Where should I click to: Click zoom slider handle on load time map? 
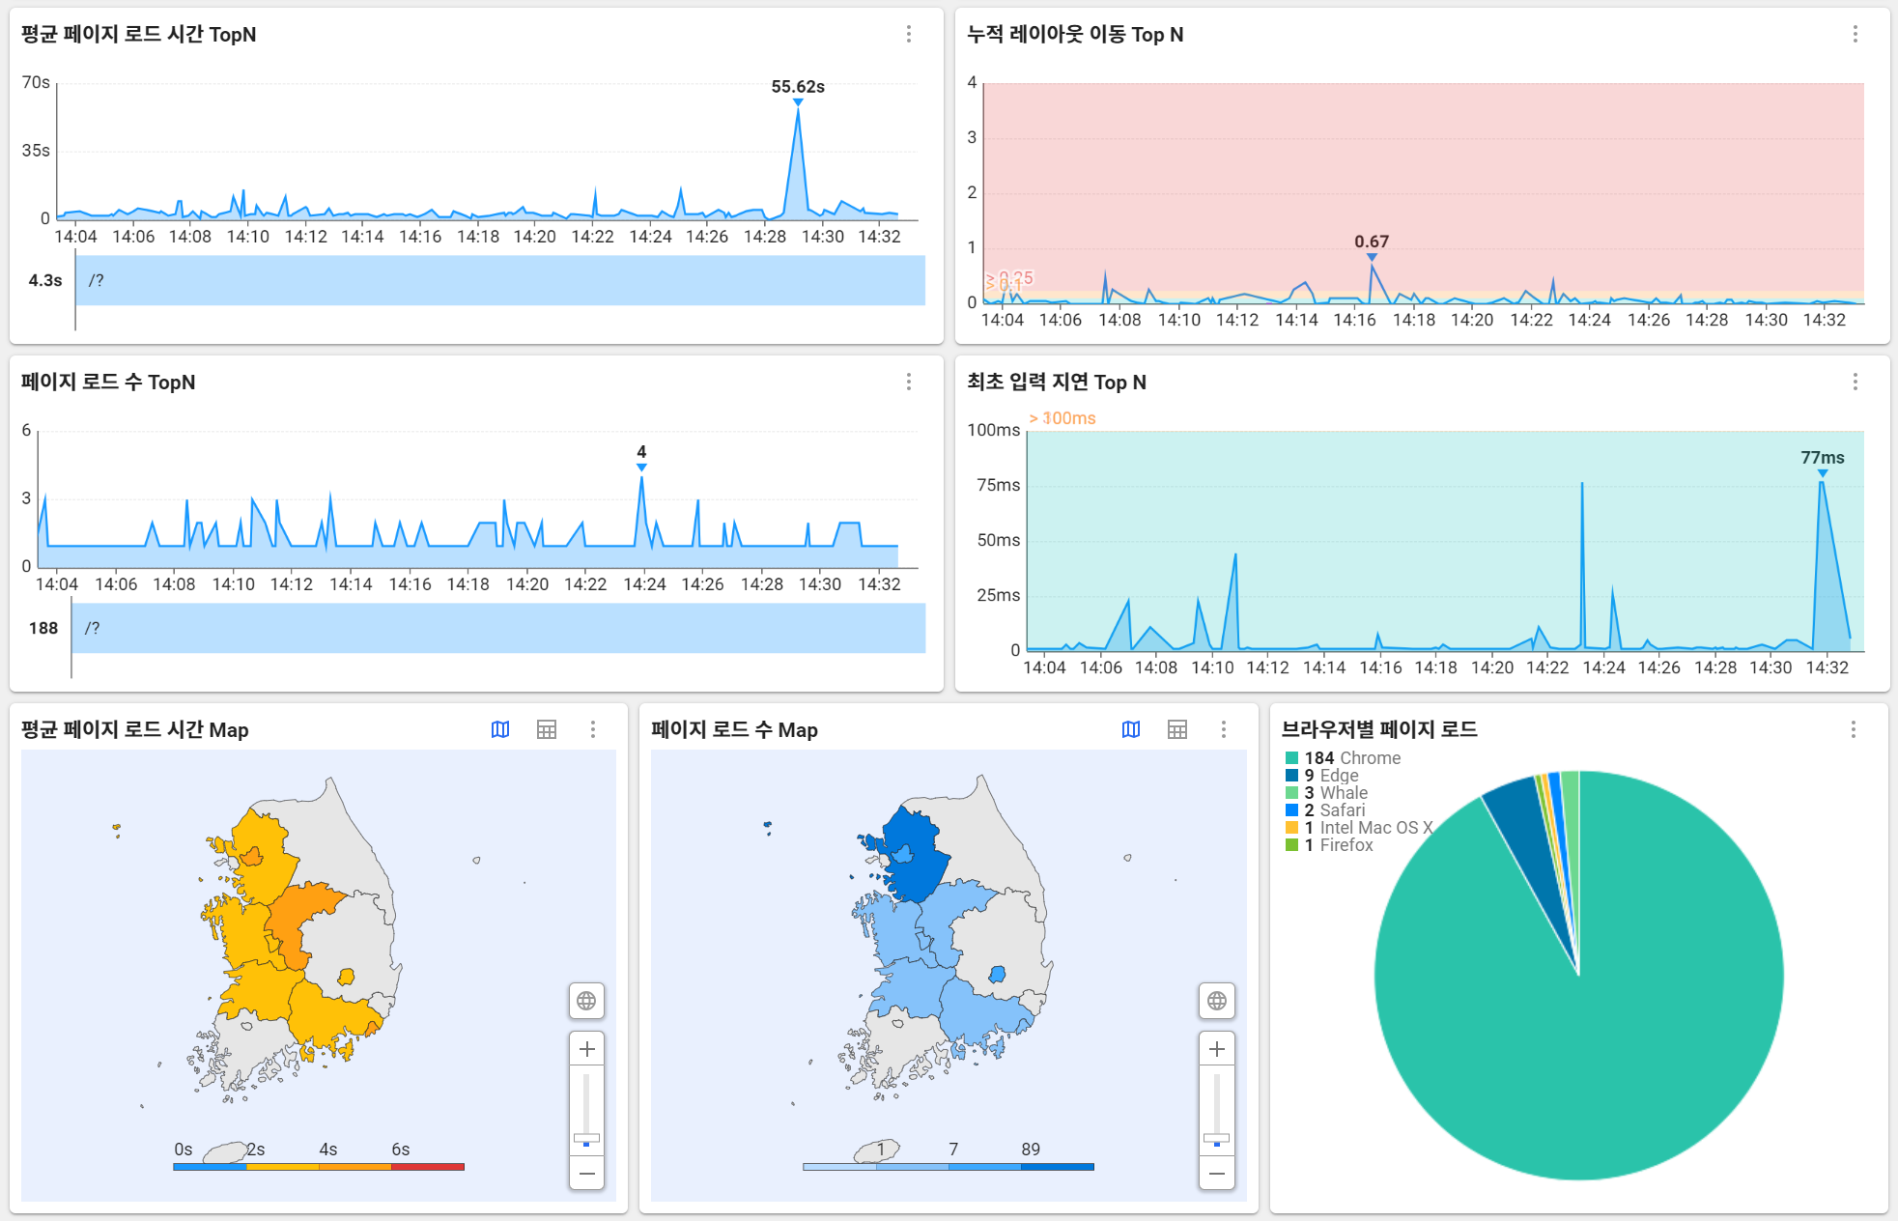point(586,1139)
